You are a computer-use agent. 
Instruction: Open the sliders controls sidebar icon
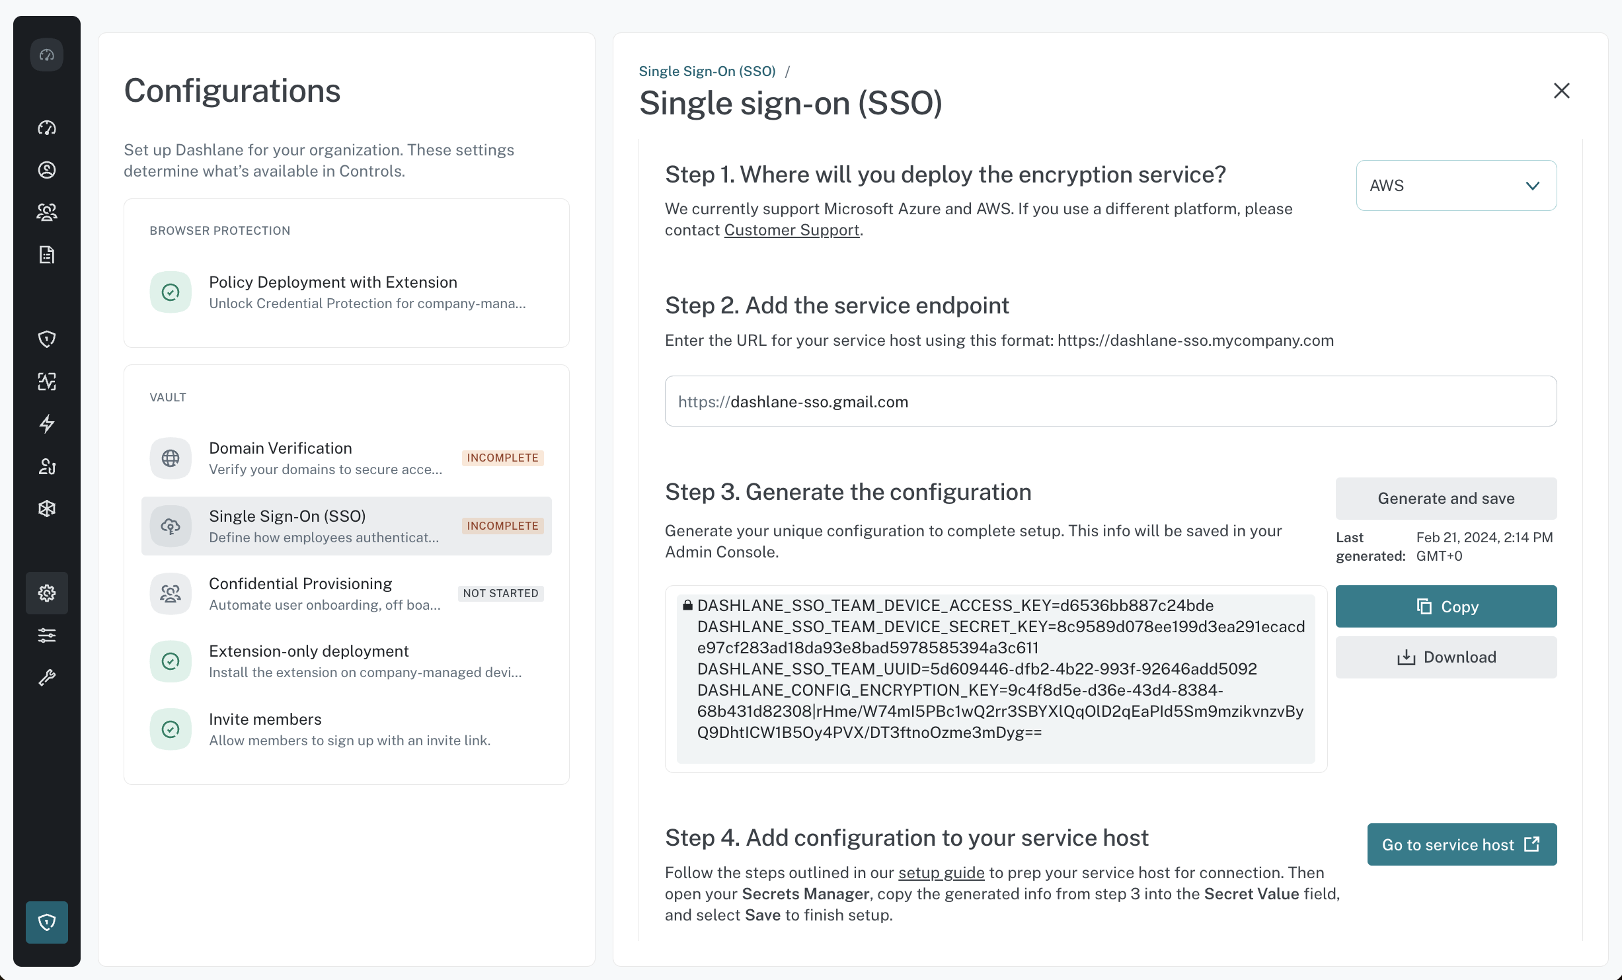[x=47, y=635]
